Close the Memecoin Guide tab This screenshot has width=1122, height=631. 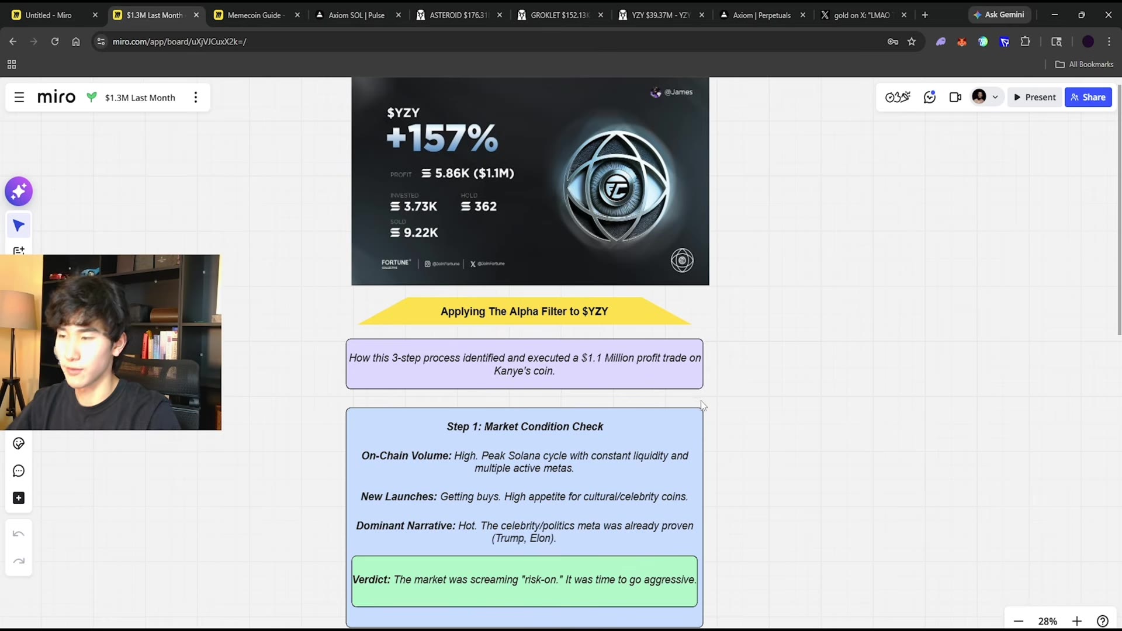pyautogui.click(x=297, y=15)
